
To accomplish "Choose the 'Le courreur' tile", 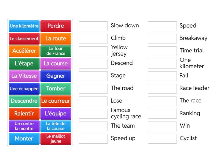I will [56, 101].
